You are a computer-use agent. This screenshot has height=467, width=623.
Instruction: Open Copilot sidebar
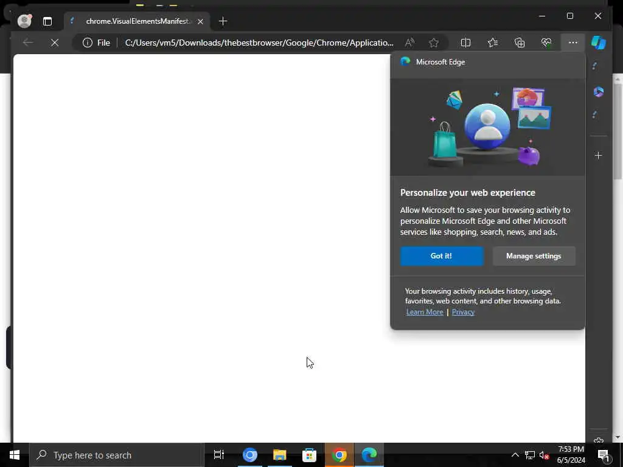[x=599, y=43]
